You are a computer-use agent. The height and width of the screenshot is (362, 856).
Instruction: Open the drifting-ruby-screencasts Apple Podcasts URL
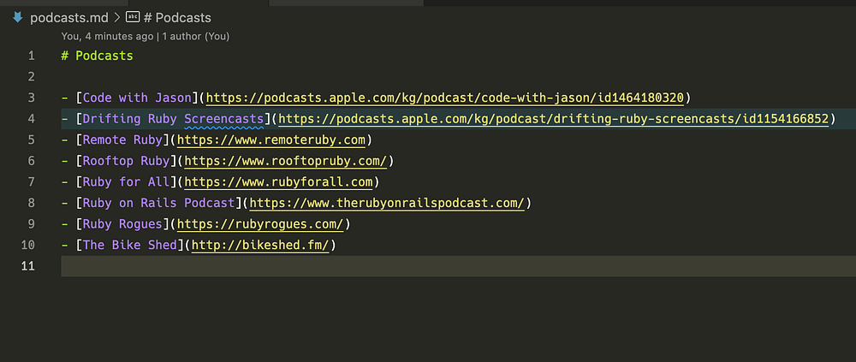point(553,118)
